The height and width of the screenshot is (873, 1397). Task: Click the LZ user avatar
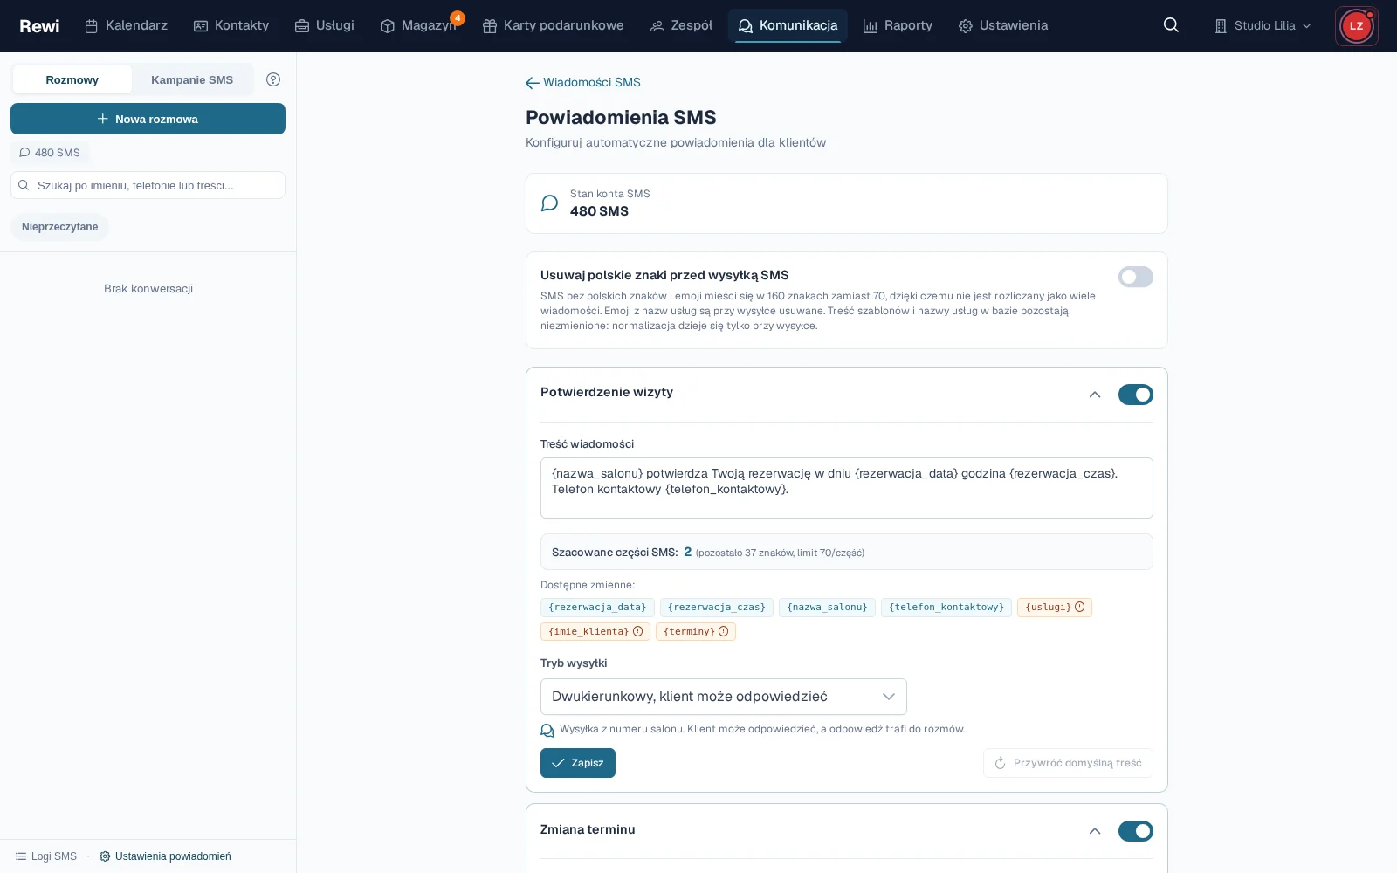(x=1356, y=26)
